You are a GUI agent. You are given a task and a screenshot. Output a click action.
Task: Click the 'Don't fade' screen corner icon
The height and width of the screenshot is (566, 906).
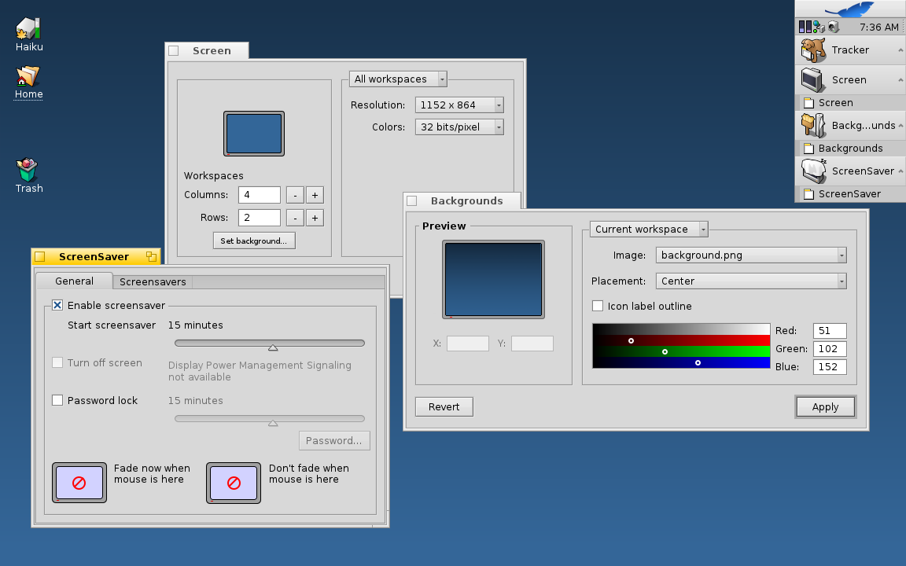tap(234, 483)
